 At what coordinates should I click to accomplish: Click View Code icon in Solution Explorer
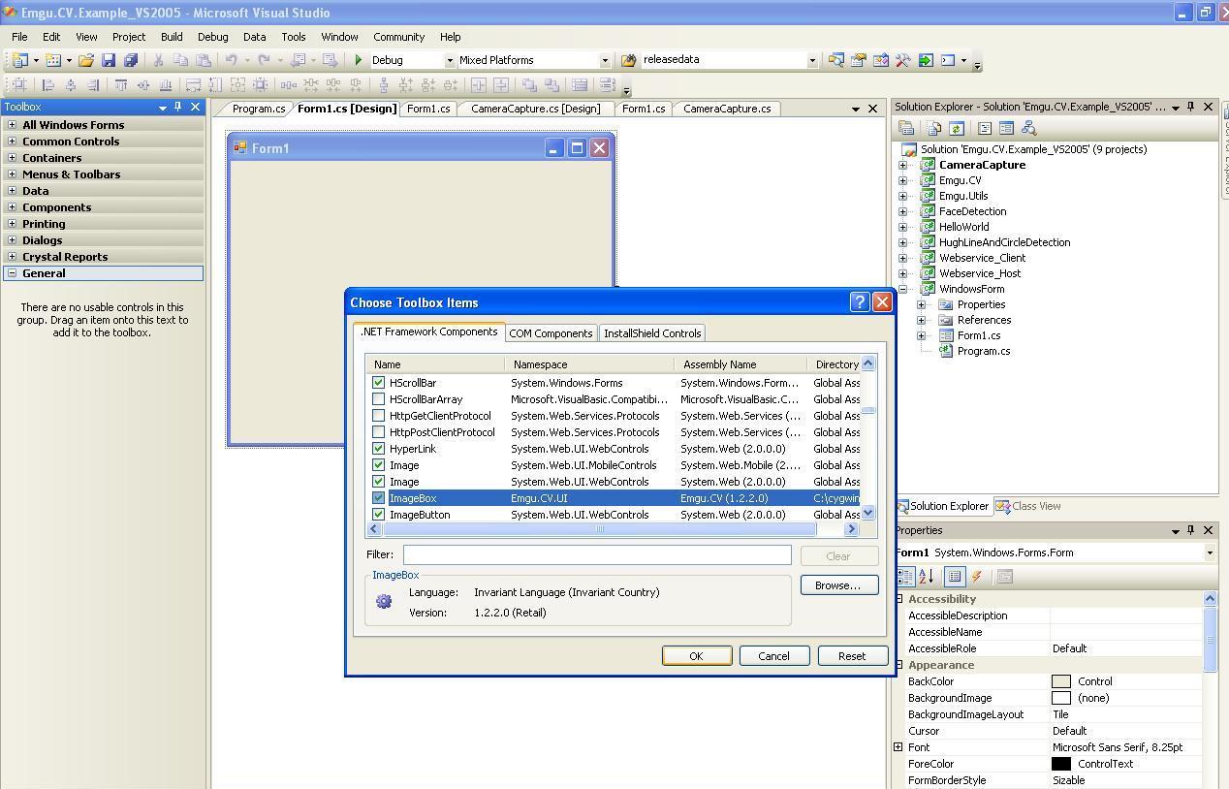(x=984, y=128)
